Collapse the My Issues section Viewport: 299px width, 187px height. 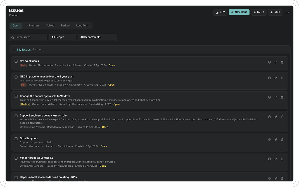coord(13,49)
